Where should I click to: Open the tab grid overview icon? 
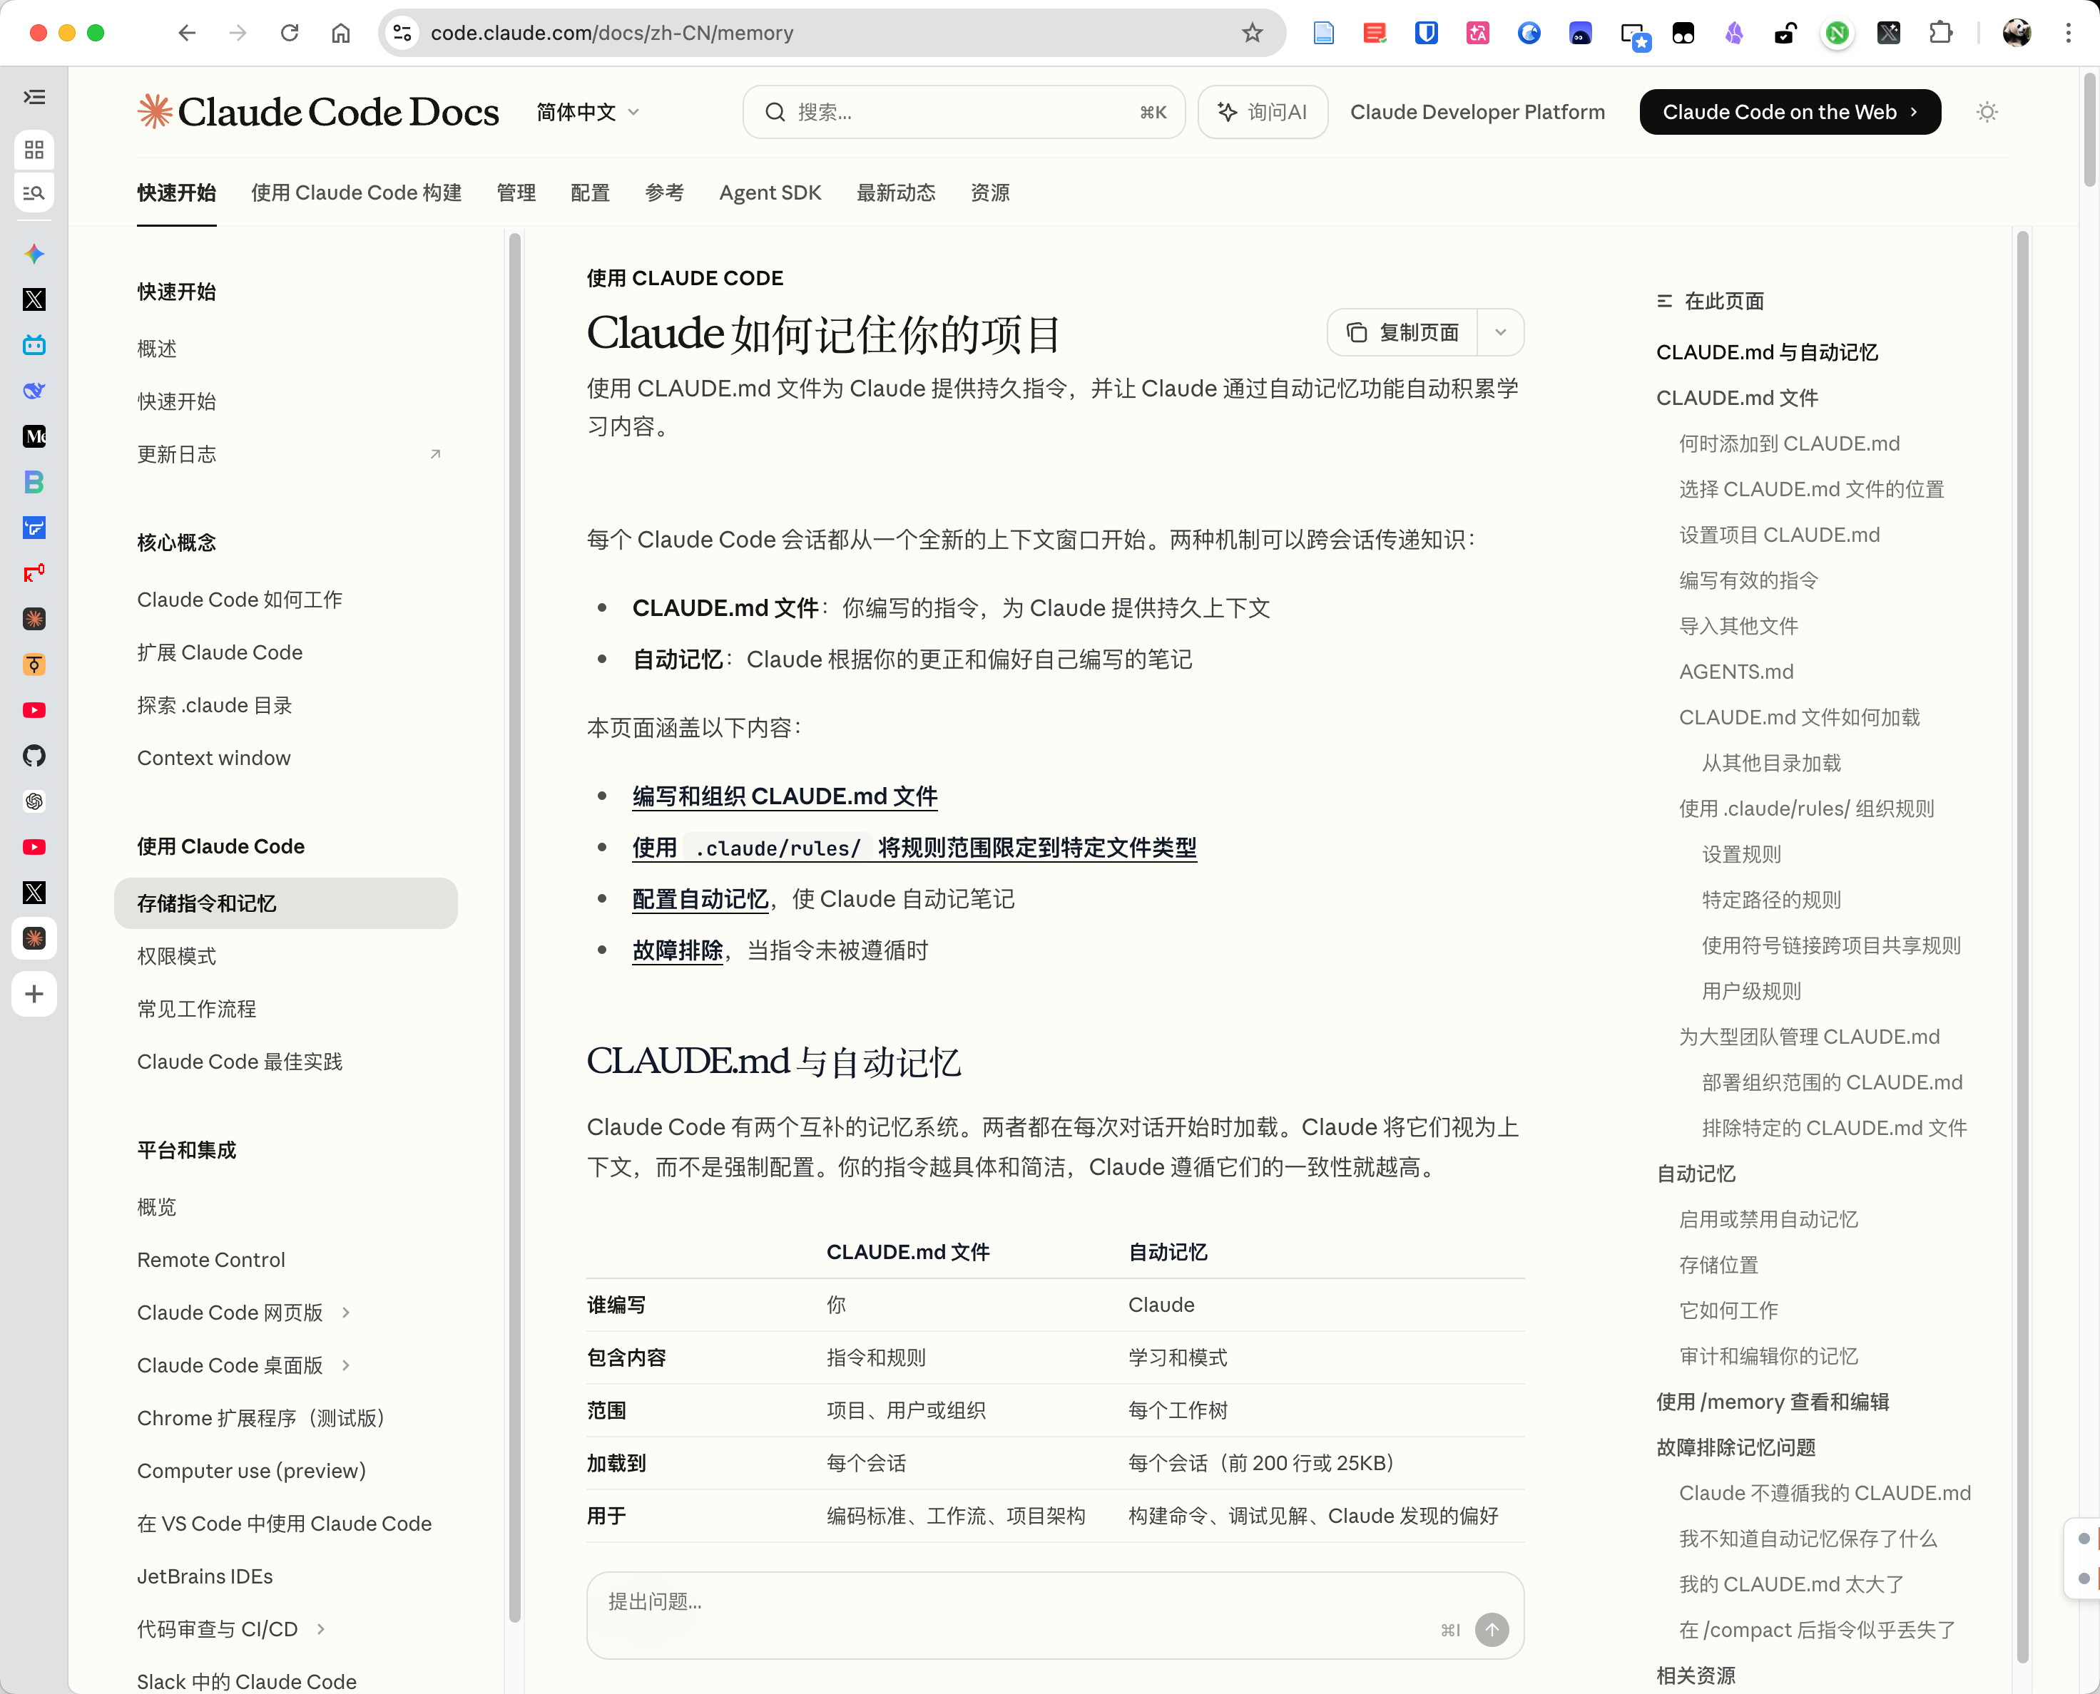tap(34, 149)
